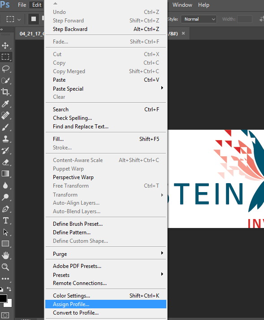Select the Clone Stamp tool
Screen dimensions: 264x320
coord(5,139)
